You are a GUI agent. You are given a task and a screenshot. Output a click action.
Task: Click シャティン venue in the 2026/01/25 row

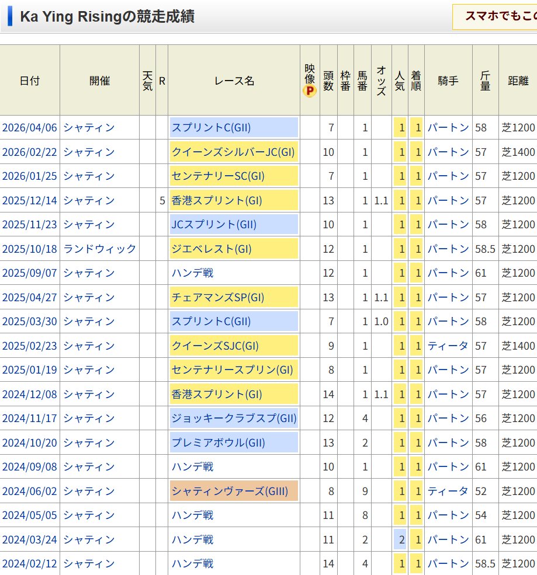click(x=89, y=176)
